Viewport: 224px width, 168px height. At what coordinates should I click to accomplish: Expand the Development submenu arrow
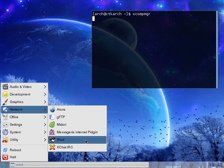pos(45,94)
